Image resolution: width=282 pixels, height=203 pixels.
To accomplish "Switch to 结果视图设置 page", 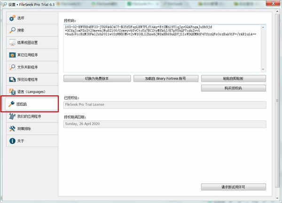I will 32,43.
